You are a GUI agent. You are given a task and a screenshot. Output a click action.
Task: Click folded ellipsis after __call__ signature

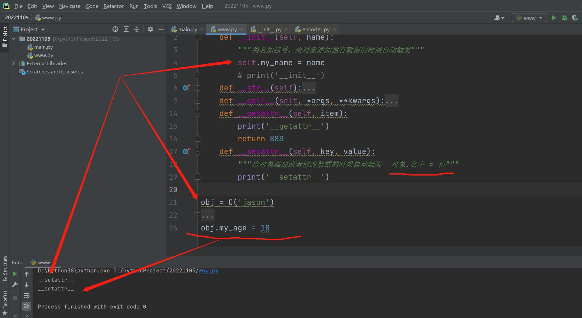pos(392,101)
